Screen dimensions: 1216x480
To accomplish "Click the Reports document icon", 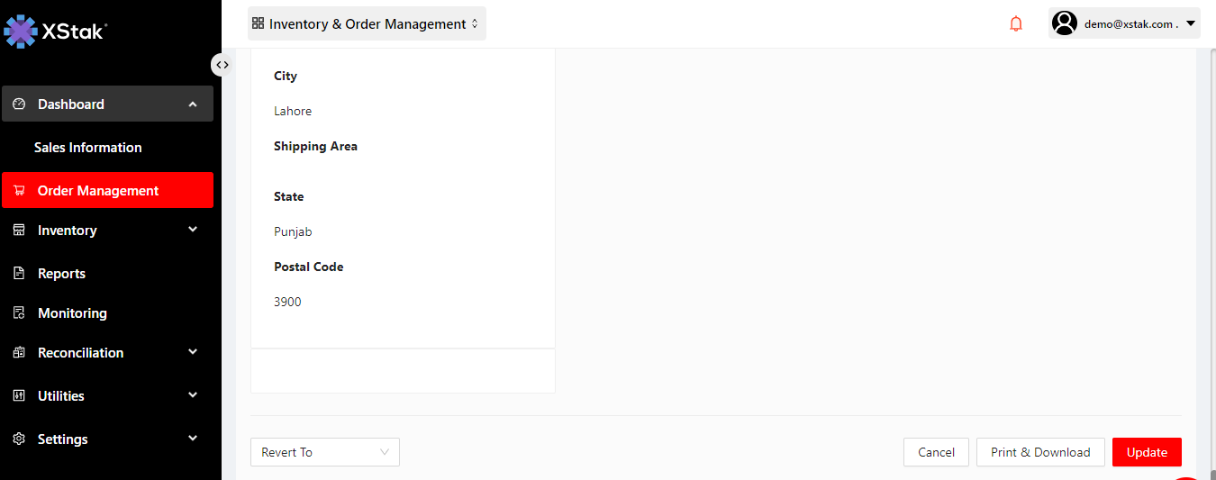I will 19,274.
